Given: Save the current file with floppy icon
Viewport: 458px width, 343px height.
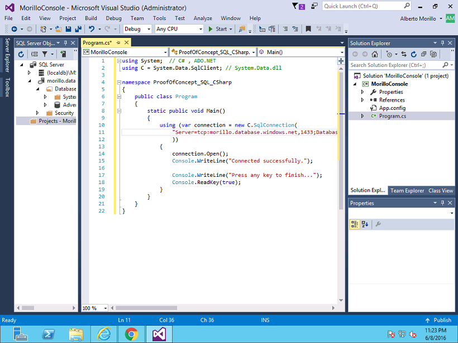Looking at the screenshot, I should point(68,29).
